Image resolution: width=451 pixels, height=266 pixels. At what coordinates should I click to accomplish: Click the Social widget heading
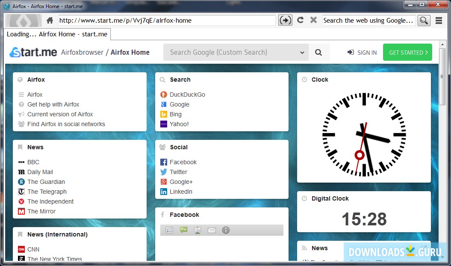tap(179, 147)
